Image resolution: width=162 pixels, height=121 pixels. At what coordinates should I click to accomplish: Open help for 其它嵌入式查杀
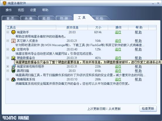pyautogui.click(x=138, y=41)
